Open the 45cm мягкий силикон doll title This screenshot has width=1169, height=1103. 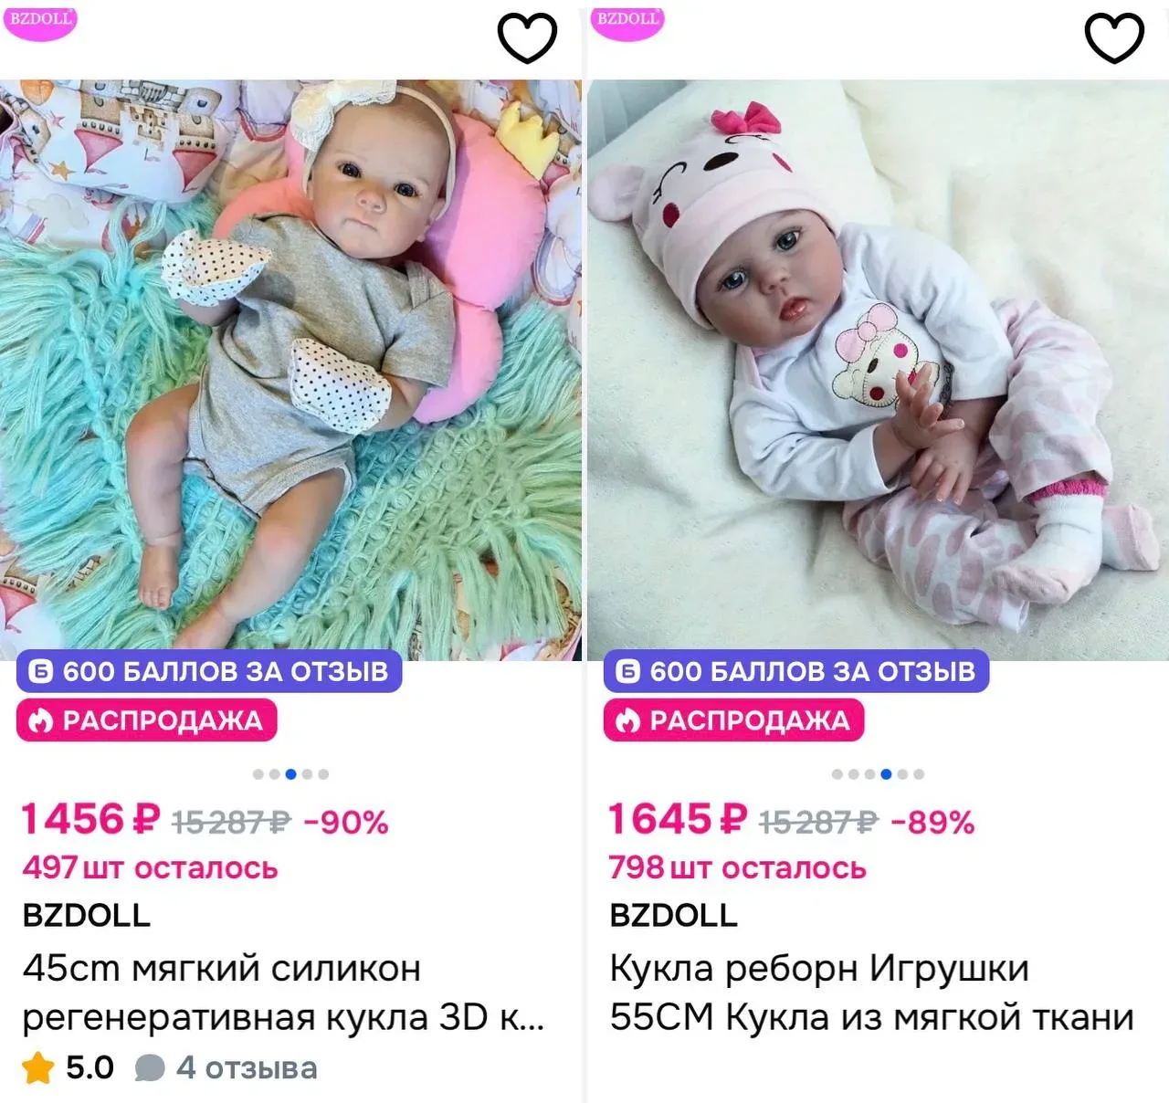[283, 993]
